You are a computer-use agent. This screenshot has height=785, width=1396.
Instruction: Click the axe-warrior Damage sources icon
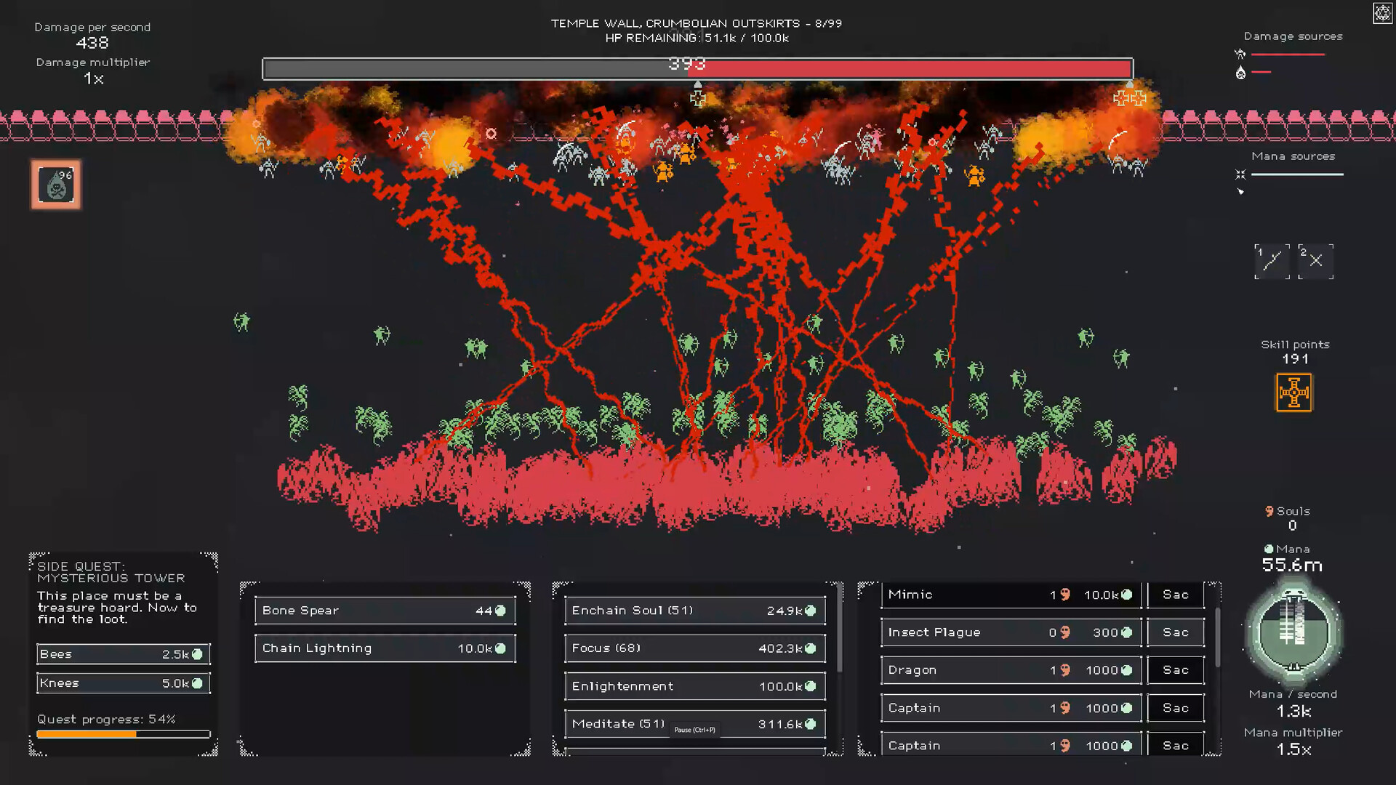[1238, 53]
